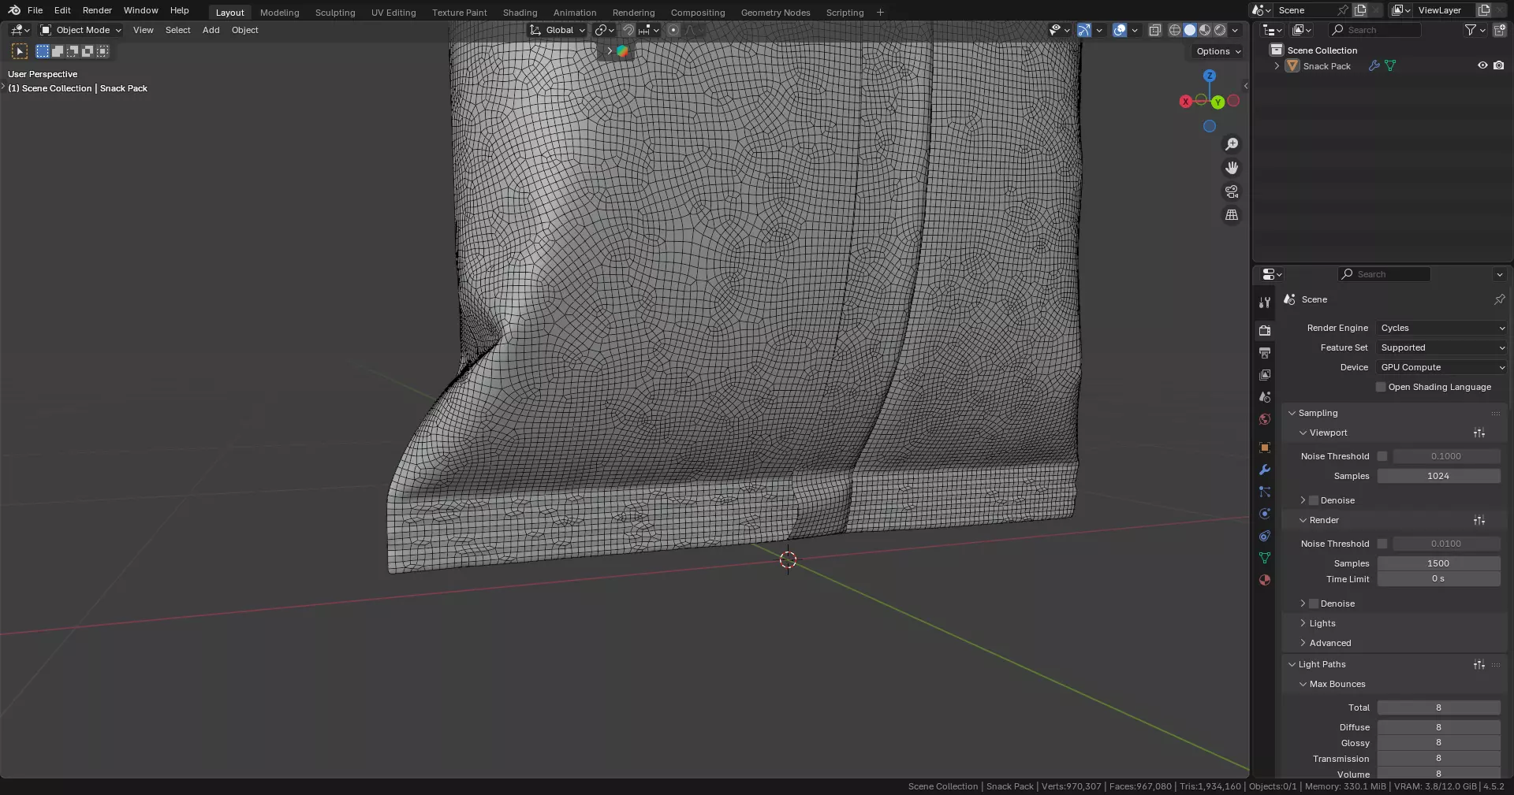The image size is (1514, 795).
Task: Enable Viewport Denoise checkbox
Action: (x=1314, y=500)
